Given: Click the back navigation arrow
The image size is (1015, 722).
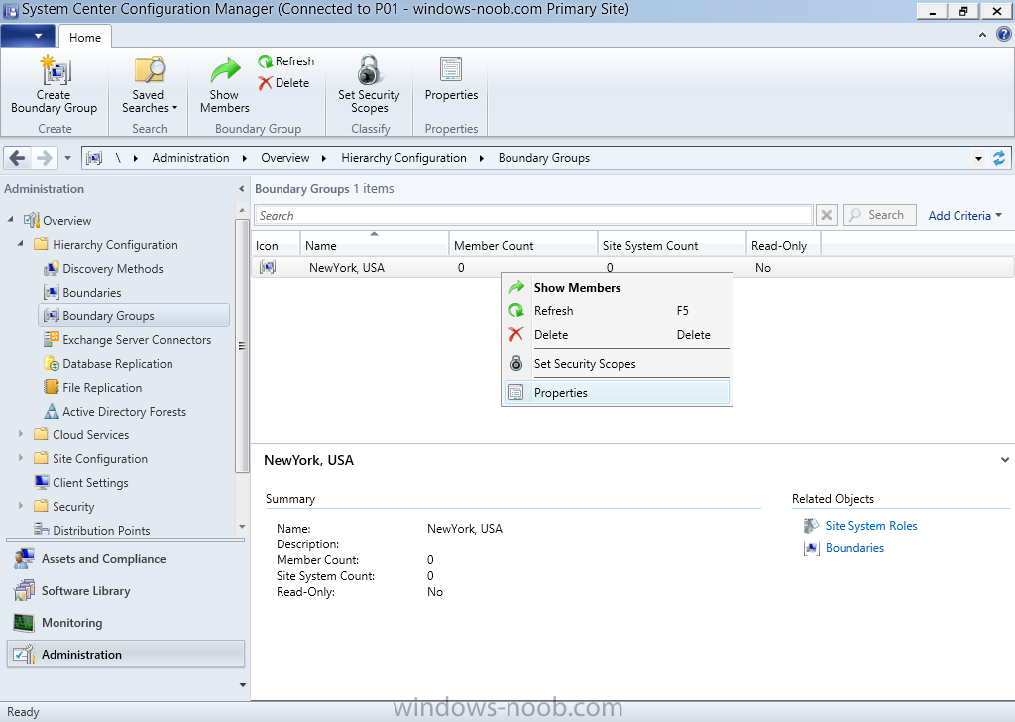Looking at the screenshot, I should [x=18, y=158].
